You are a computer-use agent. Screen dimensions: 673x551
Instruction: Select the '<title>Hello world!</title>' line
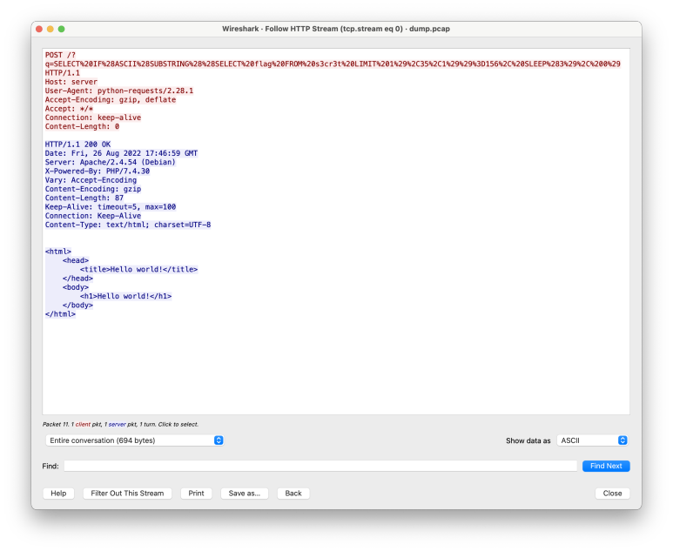point(138,269)
